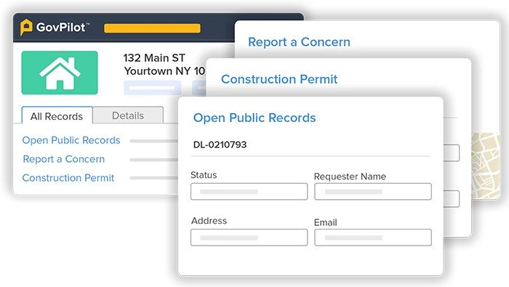Click the GovPilot logo icon
This screenshot has height=287, width=509.
[x=26, y=27]
